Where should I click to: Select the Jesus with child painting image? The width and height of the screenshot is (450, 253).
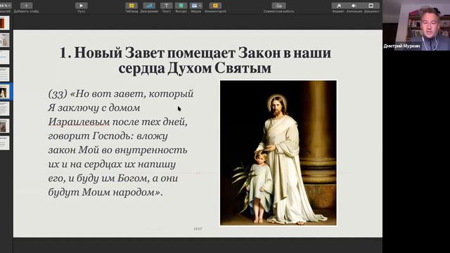(278, 153)
